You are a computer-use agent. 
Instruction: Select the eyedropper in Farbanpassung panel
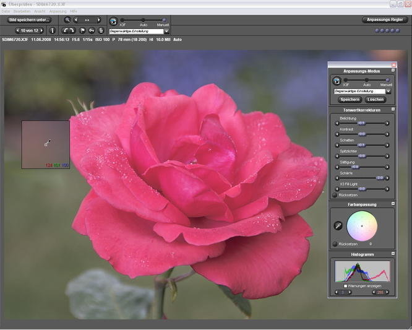(338, 227)
